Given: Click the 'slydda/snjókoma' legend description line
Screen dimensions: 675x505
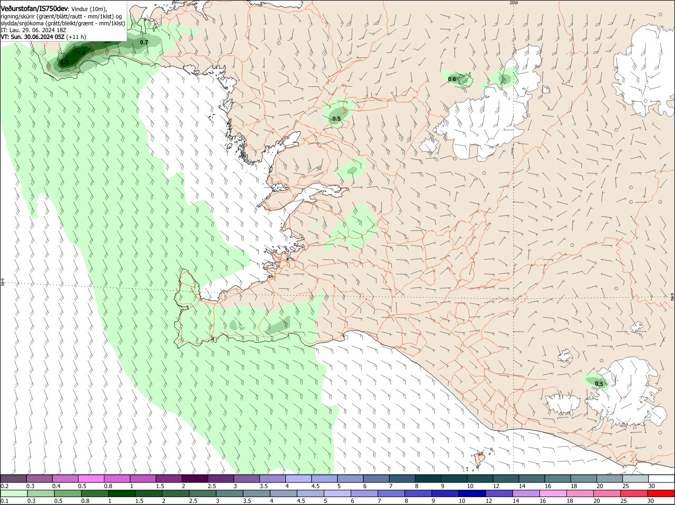Looking at the screenshot, I should pos(63,23).
